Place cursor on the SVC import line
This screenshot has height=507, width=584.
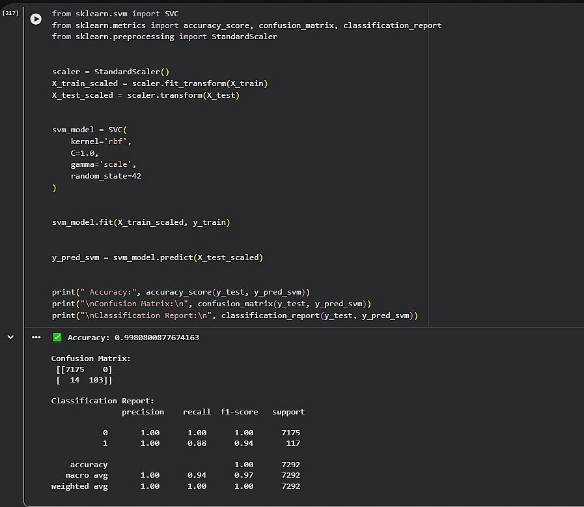(115, 14)
